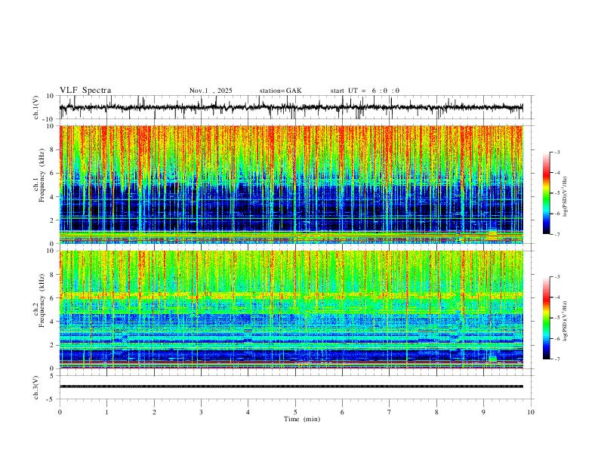Screen dimensions: 598x462
Task: Click the time axis tick label "5"
Action: 295,412
